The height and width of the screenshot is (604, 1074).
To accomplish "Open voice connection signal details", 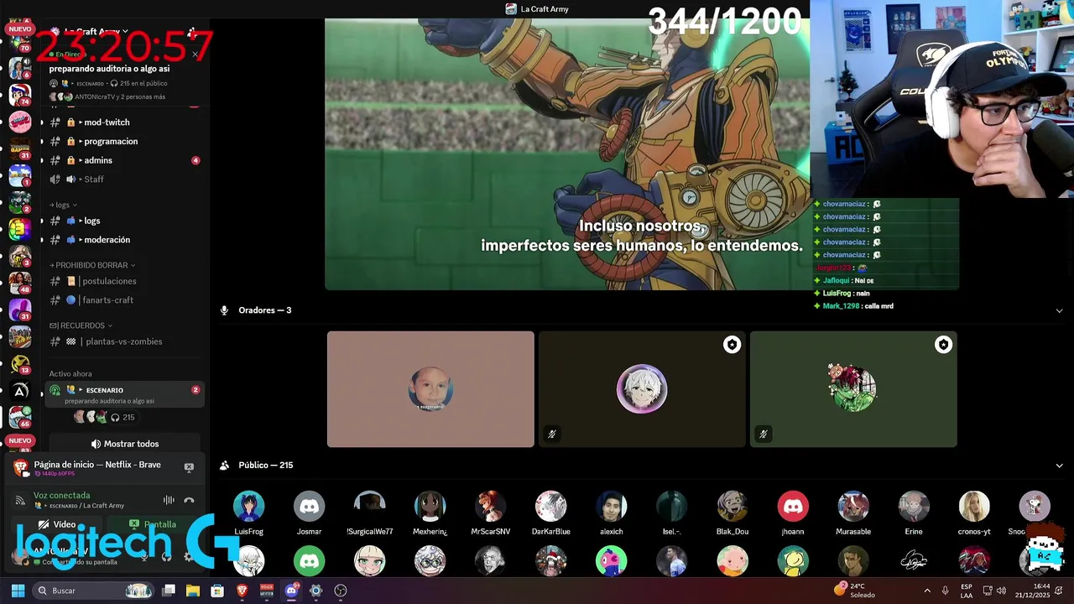I will click(x=20, y=500).
